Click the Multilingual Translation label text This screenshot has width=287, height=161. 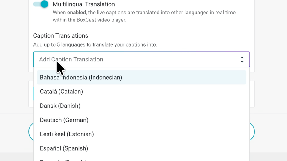(x=83, y=4)
